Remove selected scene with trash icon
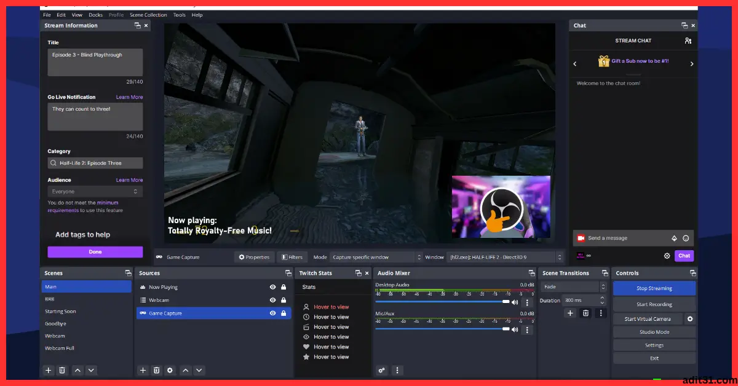 (62, 370)
